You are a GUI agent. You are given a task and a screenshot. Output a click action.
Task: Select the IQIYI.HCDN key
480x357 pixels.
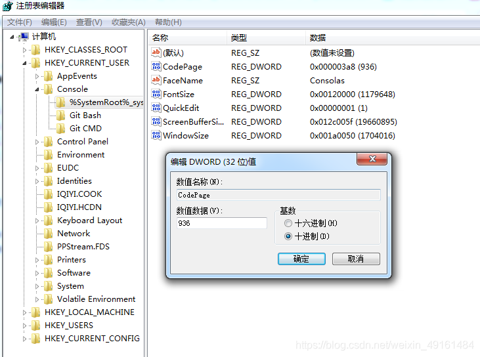79,207
